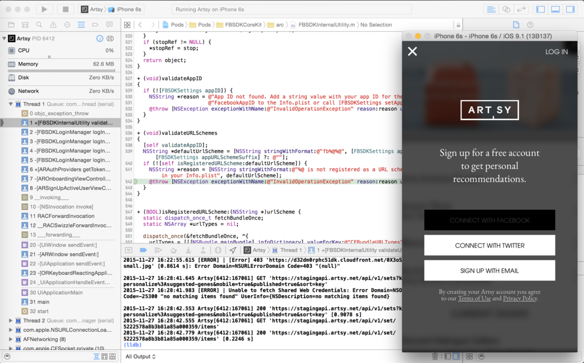The width and height of the screenshot is (584, 363).
Task: Click the Run (play) button in the toolbar
Action: (44, 9)
